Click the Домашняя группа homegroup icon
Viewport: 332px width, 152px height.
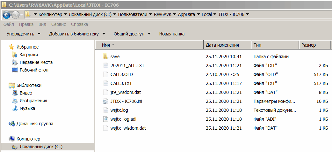[12, 124]
